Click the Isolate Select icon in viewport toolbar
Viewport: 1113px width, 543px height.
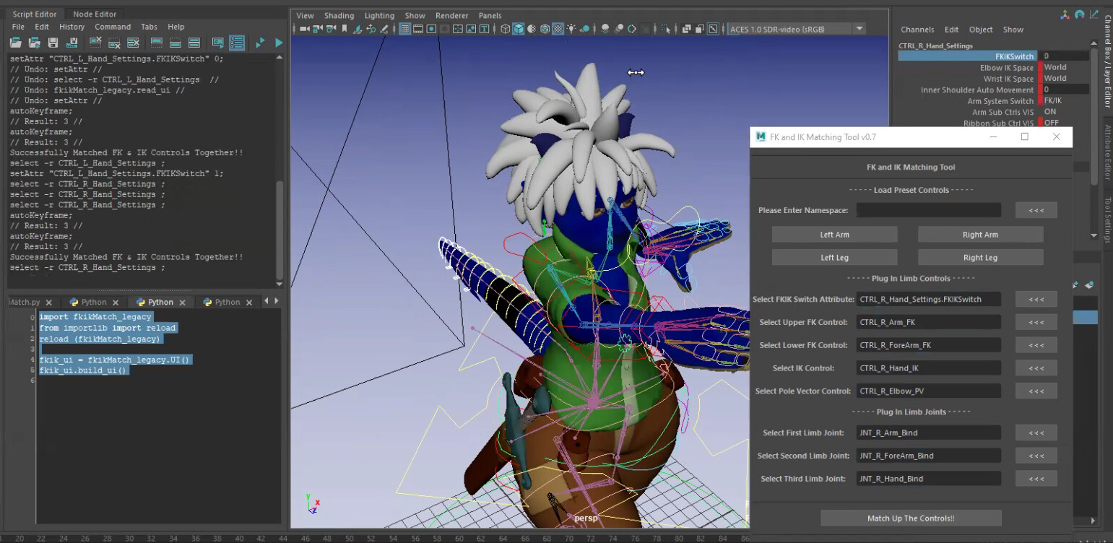pos(666,28)
